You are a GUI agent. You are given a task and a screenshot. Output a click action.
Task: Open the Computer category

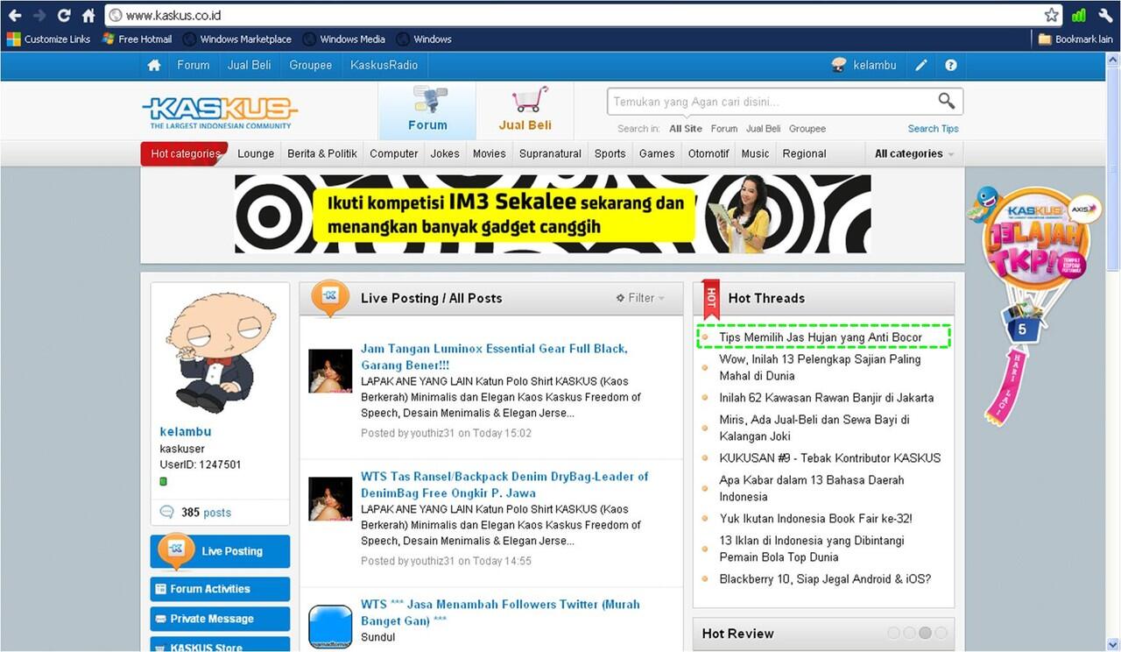[394, 153]
